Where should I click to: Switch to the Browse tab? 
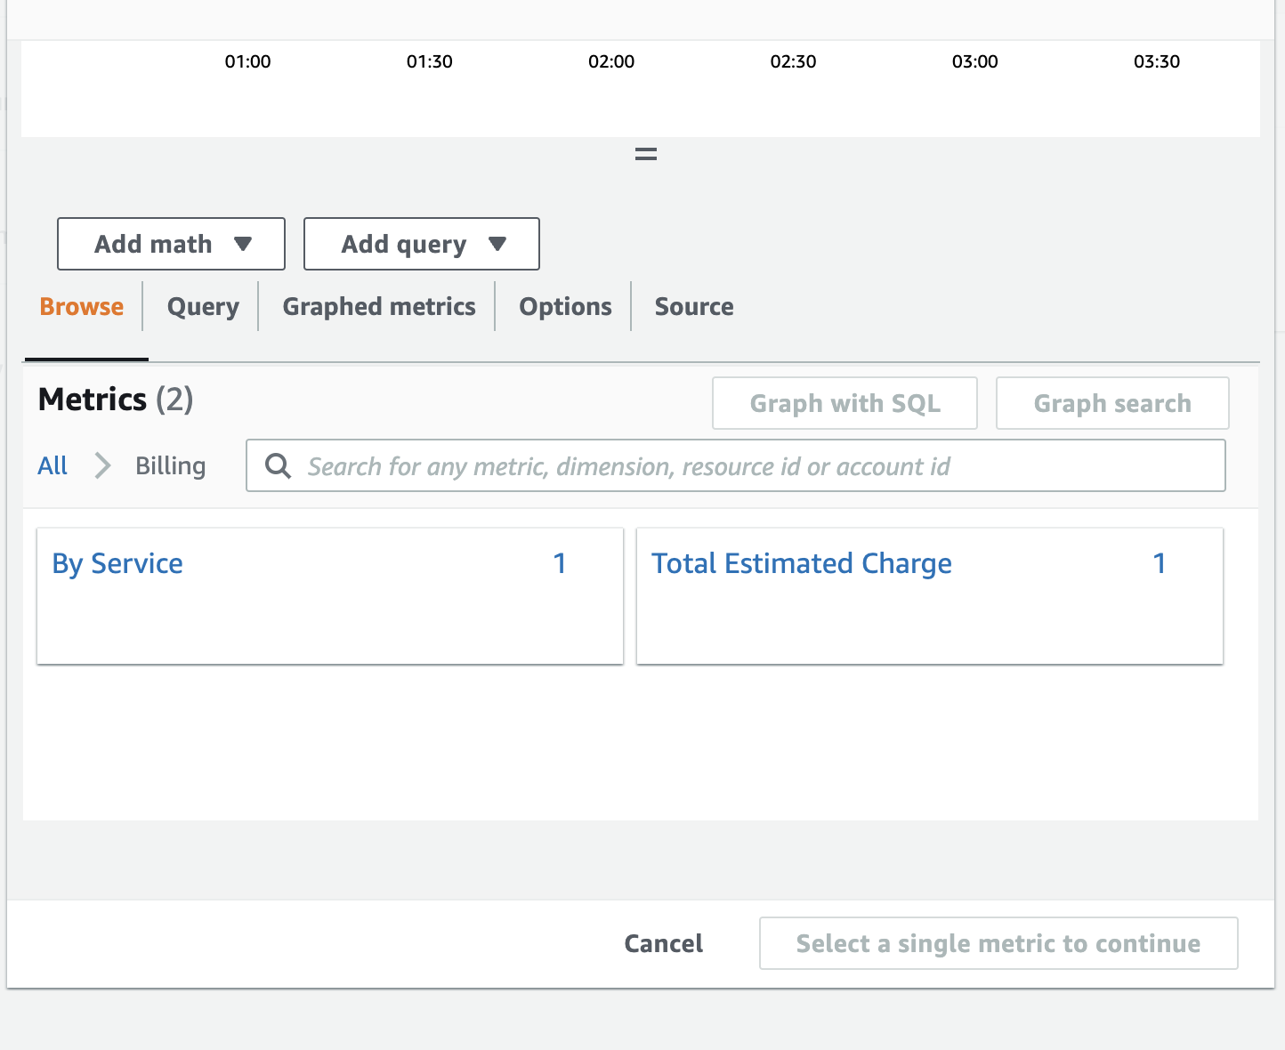coord(82,307)
